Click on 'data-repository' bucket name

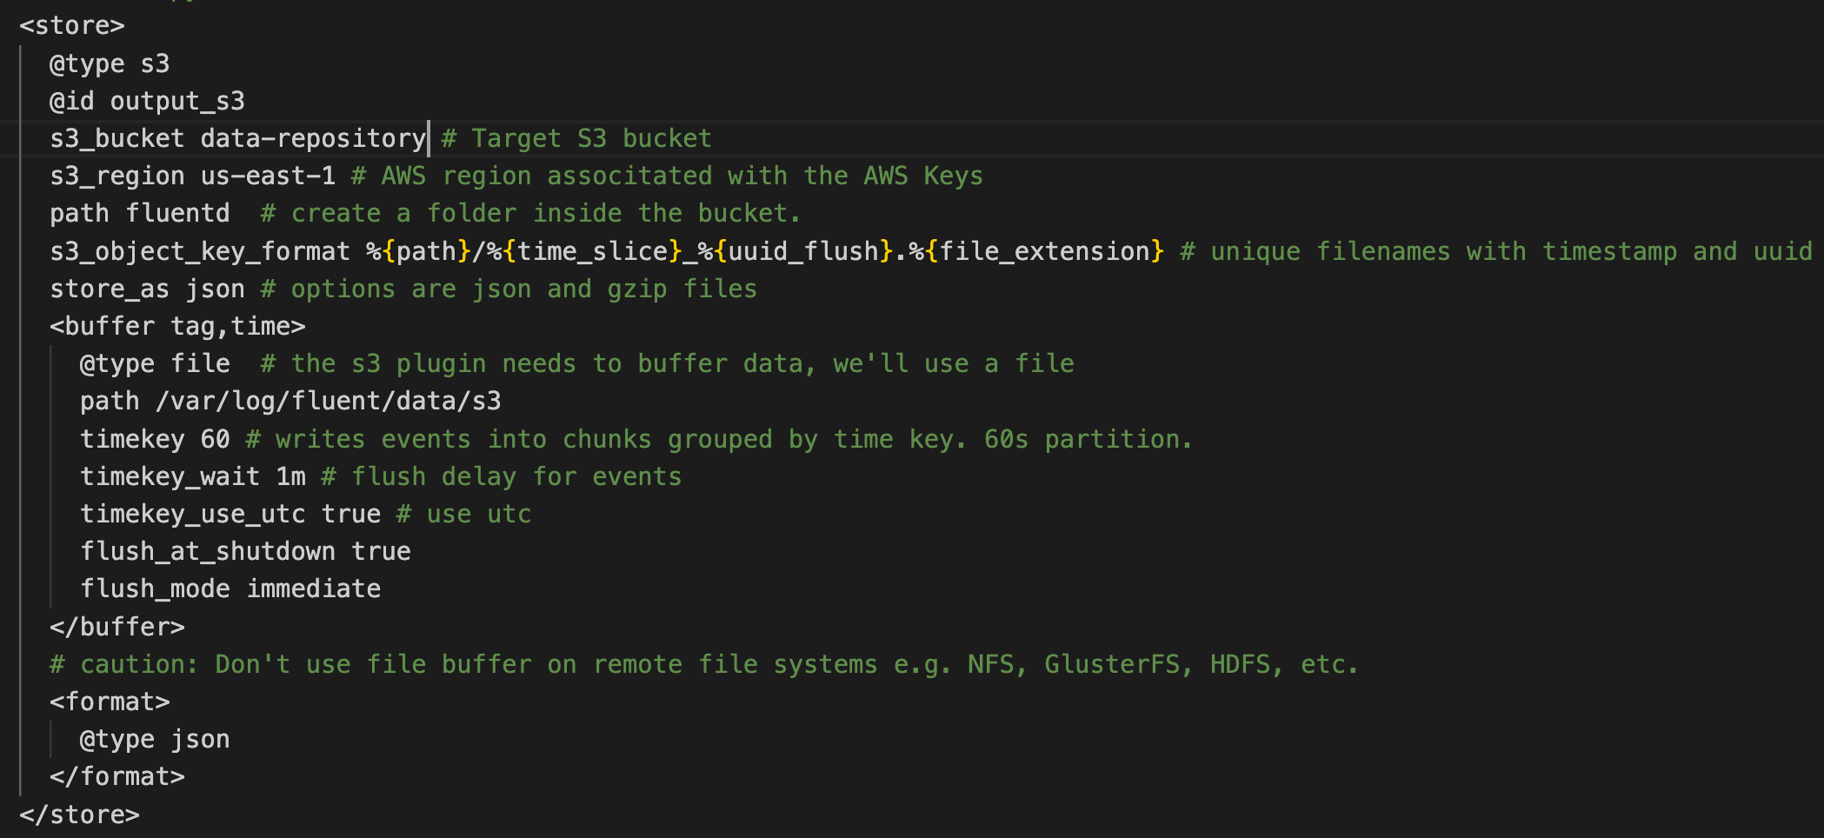tap(313, 138)
